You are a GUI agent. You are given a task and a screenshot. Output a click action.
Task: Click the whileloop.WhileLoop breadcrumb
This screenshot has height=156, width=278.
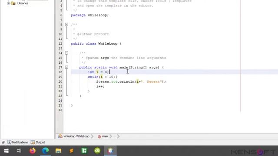point(76,136)
